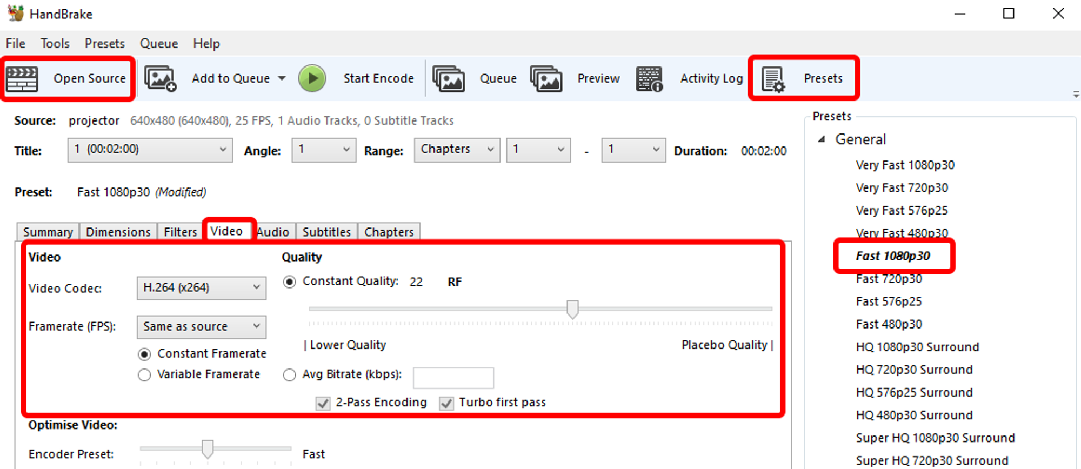The height and width of the screenshot is (469, 1081).
Task: Enable Variable Framerate
Action: [144, 374]
